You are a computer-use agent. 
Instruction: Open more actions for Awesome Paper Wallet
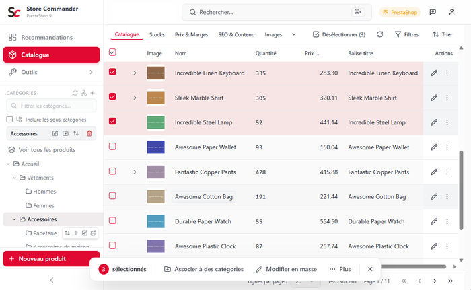click(447, 147)
